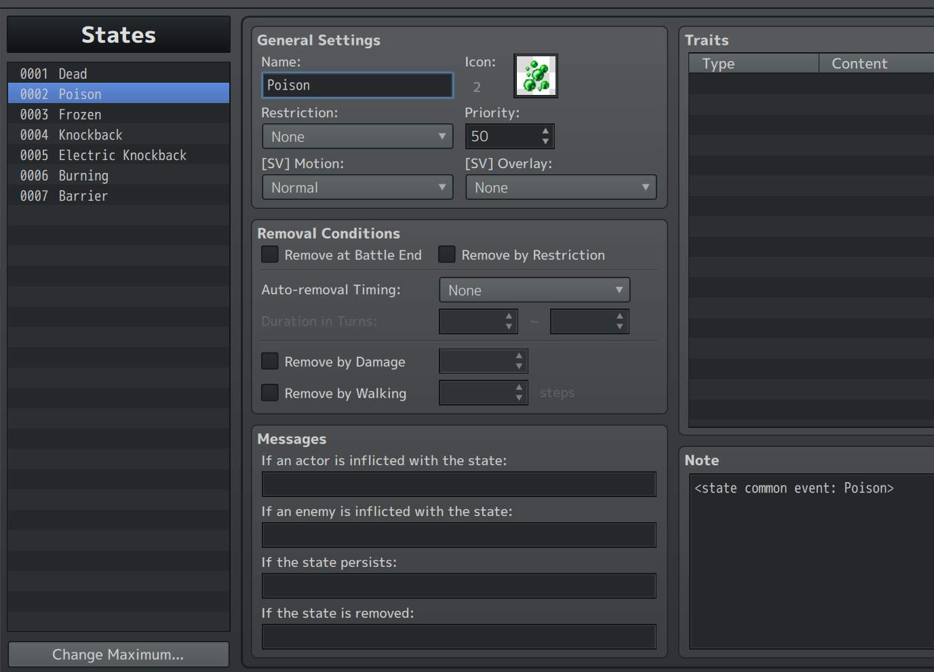Click the state removed message field
The height and width of the screenshot is (672, 934).
tap(459, 637)
